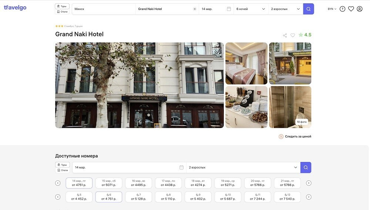Open the top 2 взрослых dropdown
Image resolution: width=370 pixels, height=210 pixels.
[x=285, y=9]
